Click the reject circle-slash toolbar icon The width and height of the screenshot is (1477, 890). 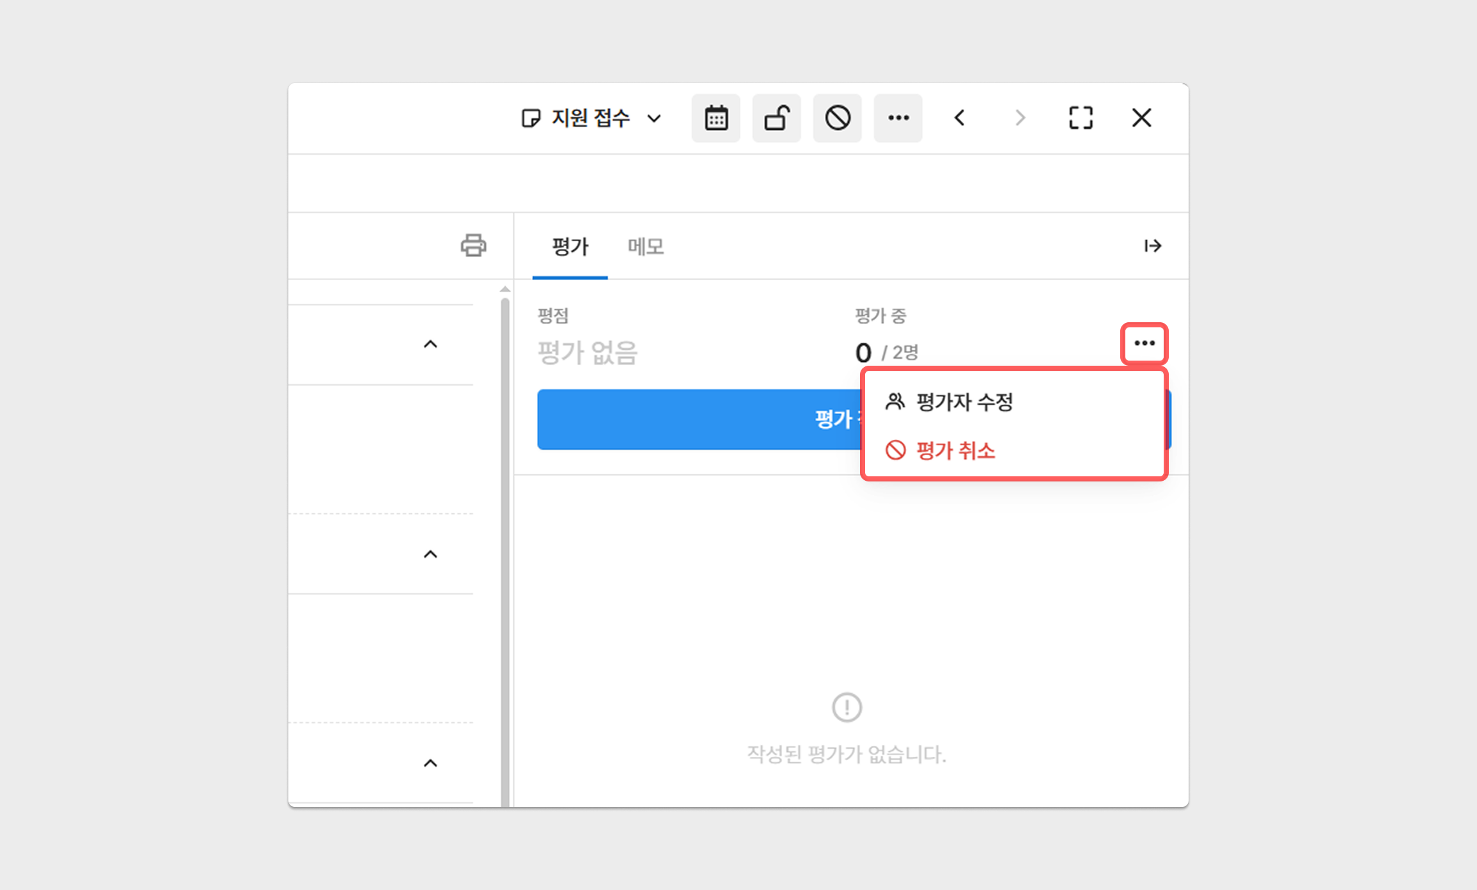(837, 118)
